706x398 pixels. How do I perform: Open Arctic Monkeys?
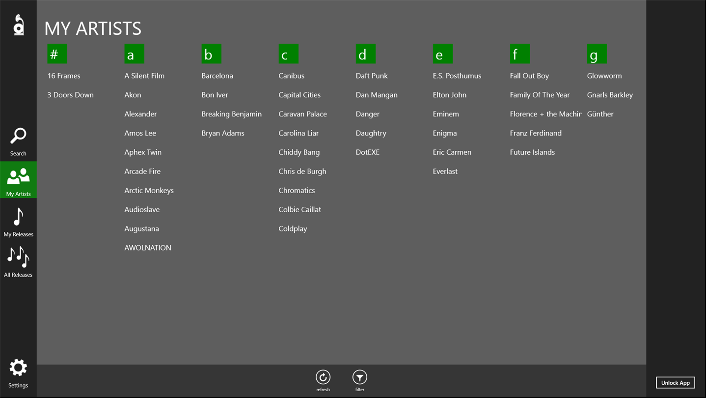point(149,191)
